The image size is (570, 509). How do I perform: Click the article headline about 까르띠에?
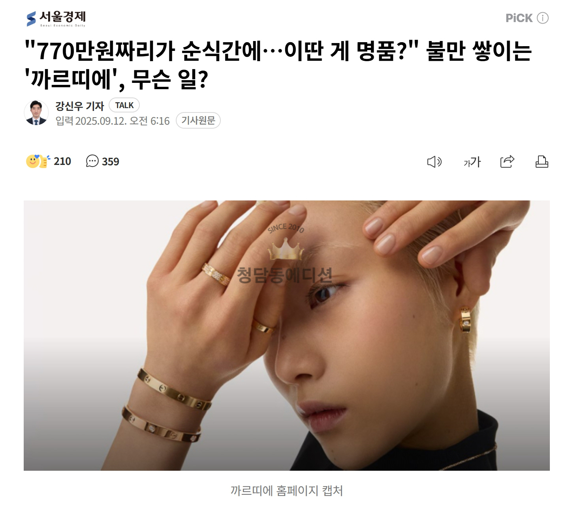click(278, 65)
